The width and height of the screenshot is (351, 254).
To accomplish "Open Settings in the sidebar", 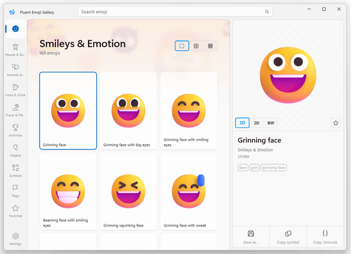I will [15, 239].
